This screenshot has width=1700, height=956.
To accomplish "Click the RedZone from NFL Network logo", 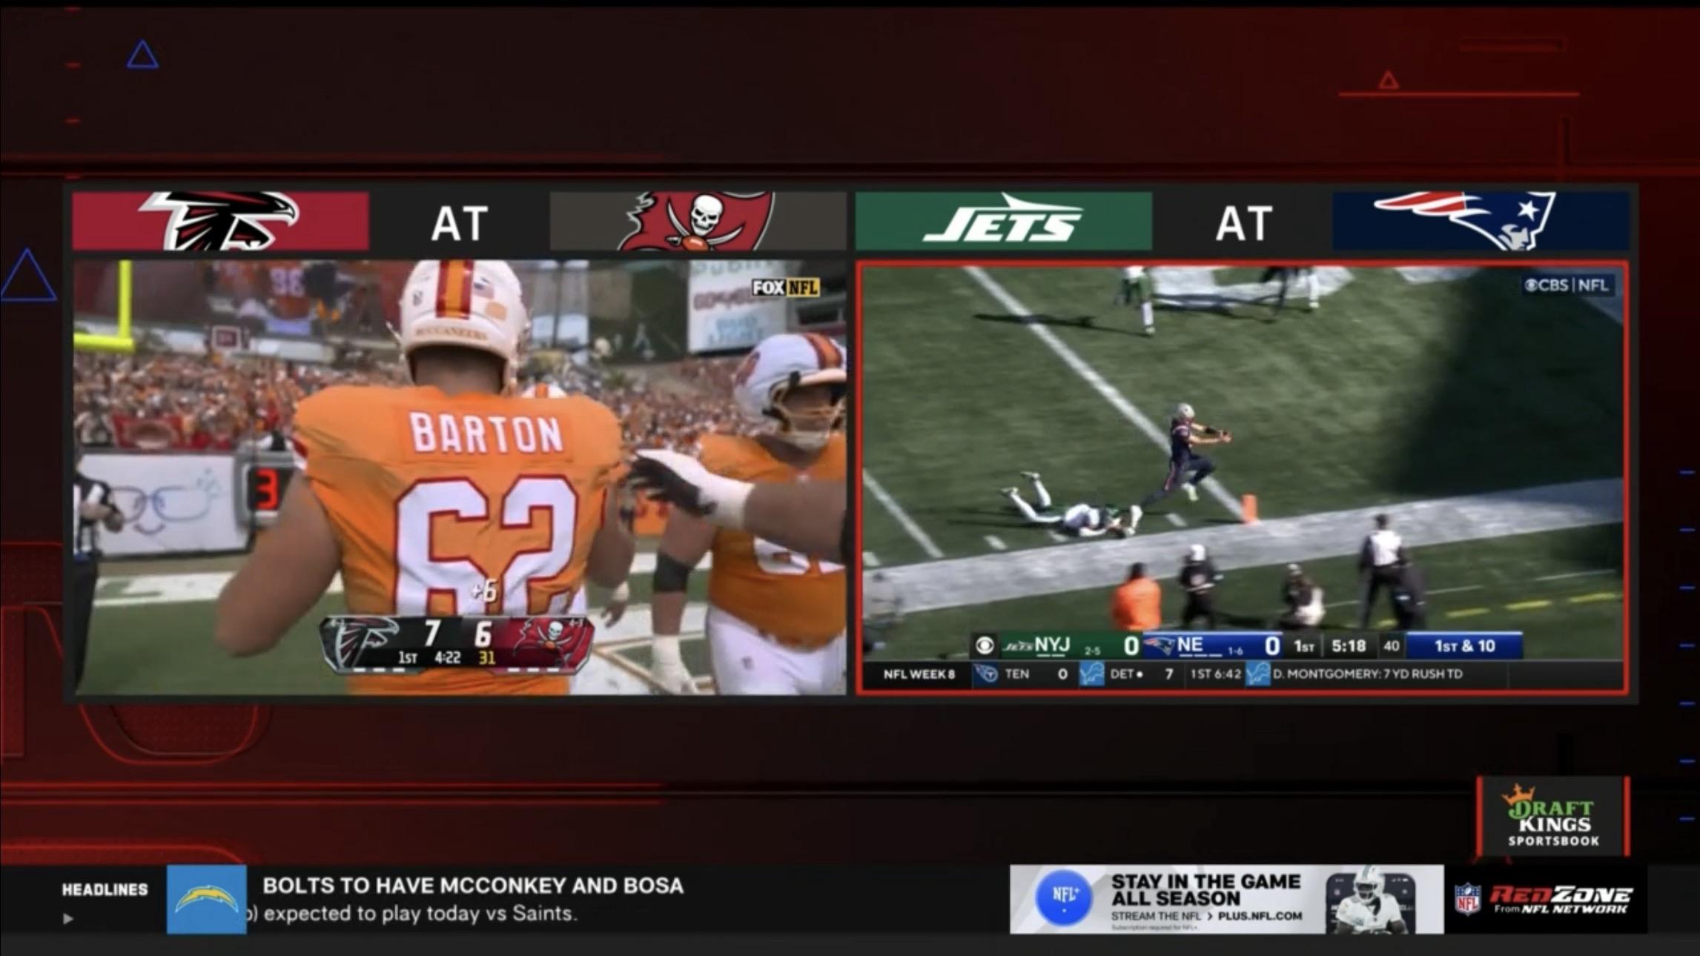I will point(1561,899).
